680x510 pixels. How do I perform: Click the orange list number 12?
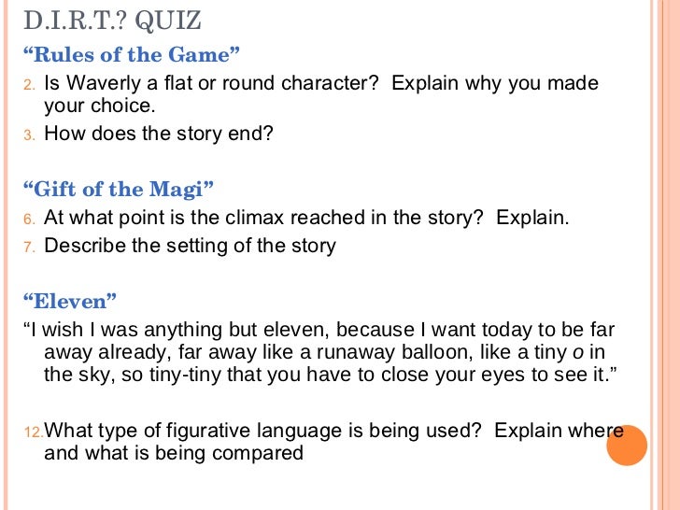tap(33, 432)
